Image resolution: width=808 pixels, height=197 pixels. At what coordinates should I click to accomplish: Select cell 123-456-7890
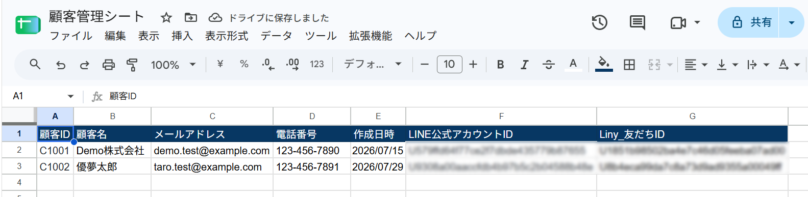pyautogui.click(x=312, y=151)
